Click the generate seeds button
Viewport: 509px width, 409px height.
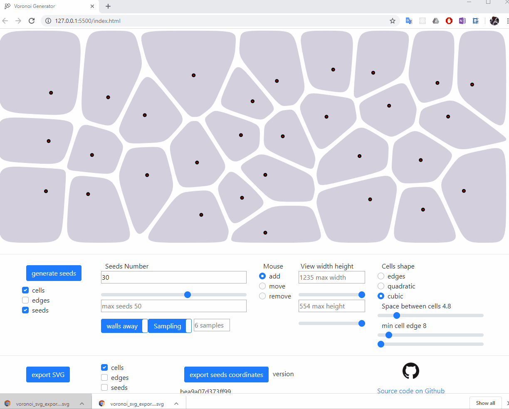54,273
